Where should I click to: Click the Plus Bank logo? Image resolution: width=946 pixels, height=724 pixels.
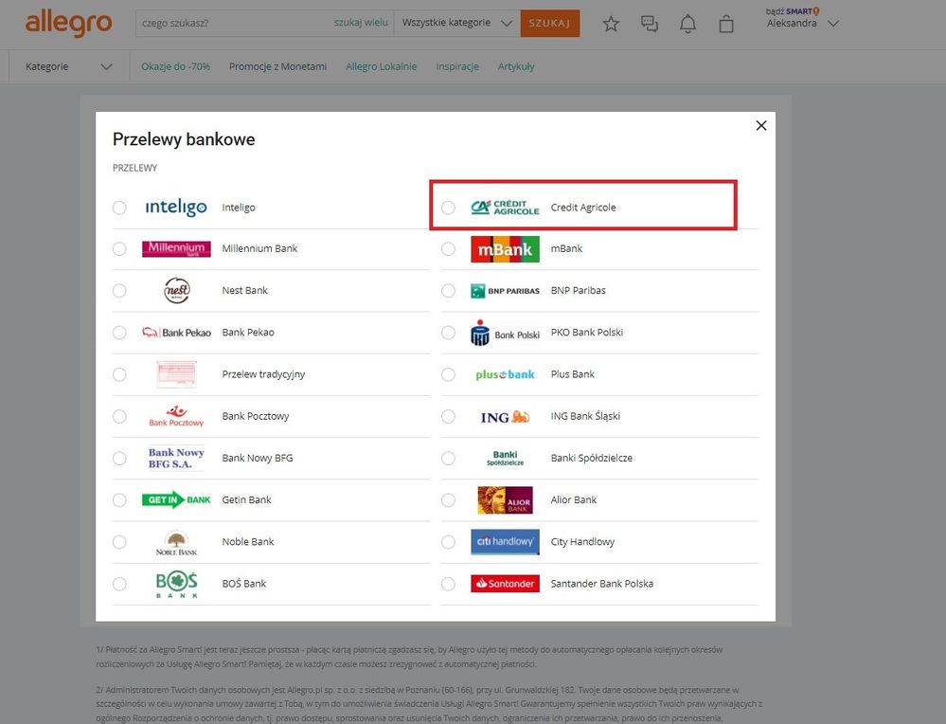[505, 374]
